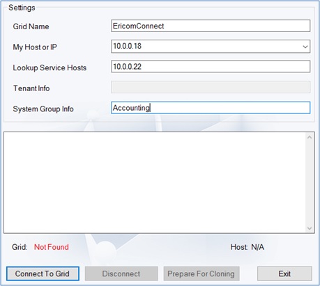This screenshot has height=286, width=320.
Task: Click the Settings group box title
Action: (x=22, y=8)
